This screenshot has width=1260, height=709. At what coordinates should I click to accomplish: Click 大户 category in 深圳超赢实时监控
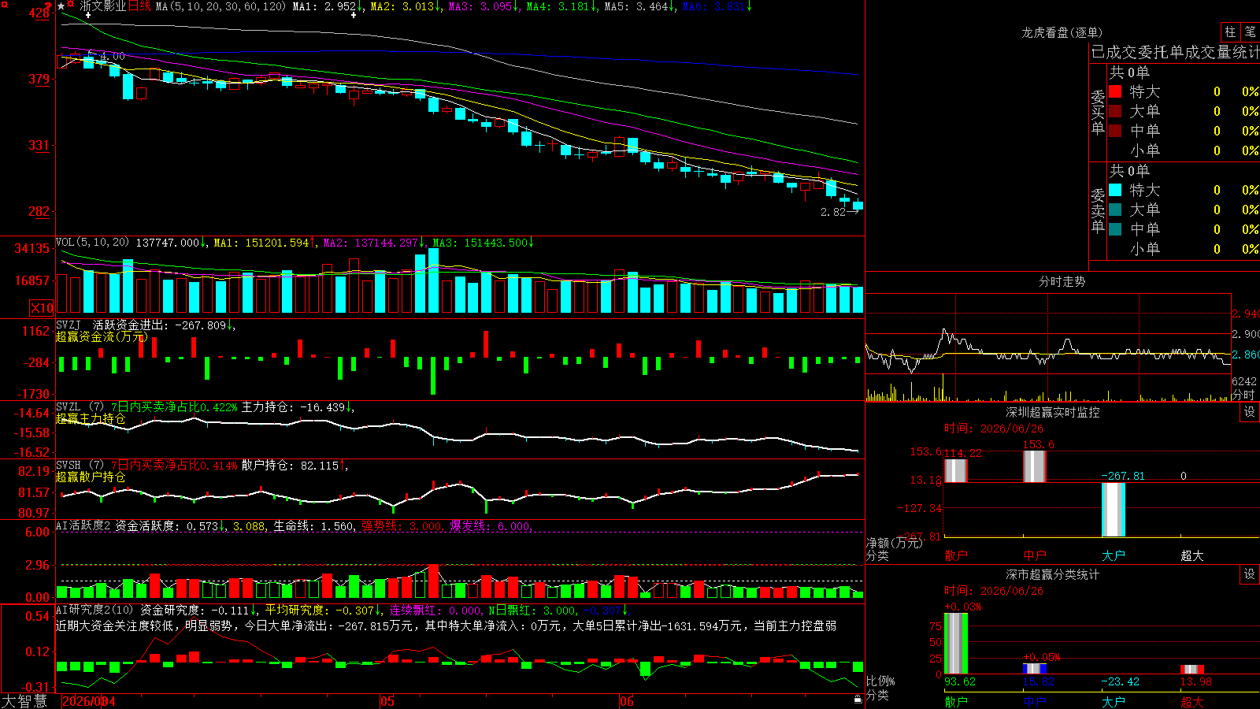(1113, 555)
